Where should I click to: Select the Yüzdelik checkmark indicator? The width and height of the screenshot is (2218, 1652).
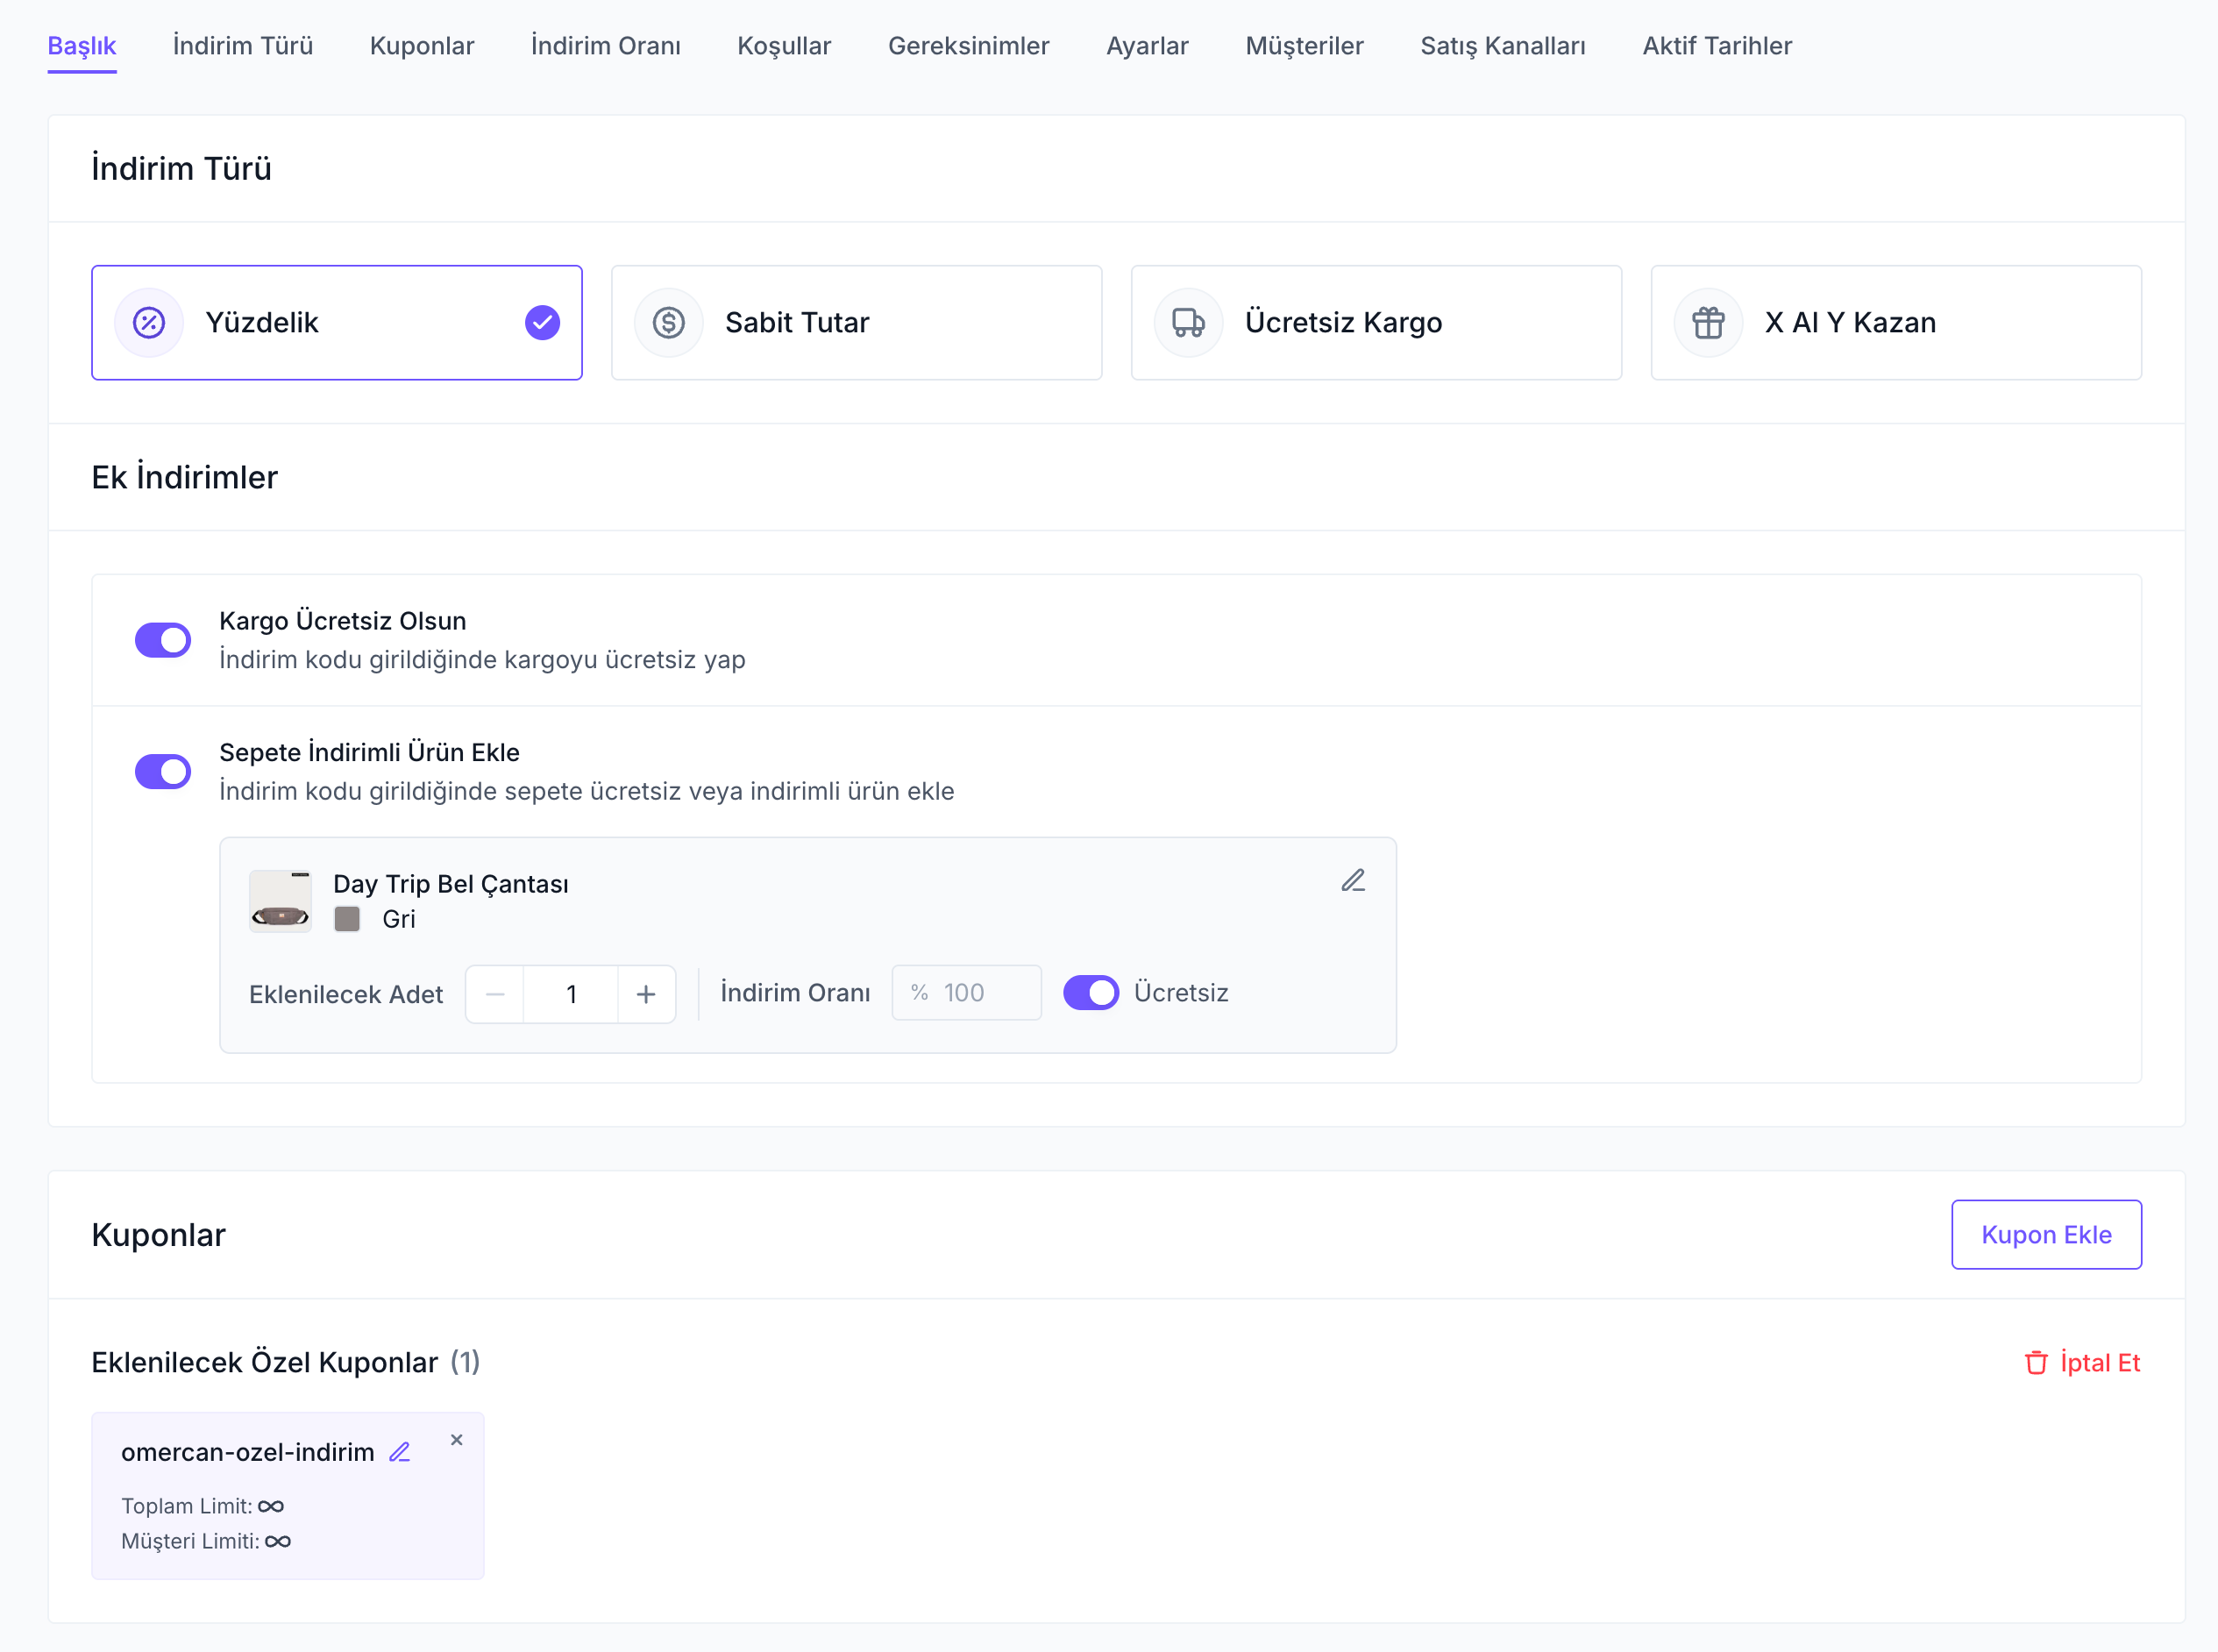coord(542,323)
